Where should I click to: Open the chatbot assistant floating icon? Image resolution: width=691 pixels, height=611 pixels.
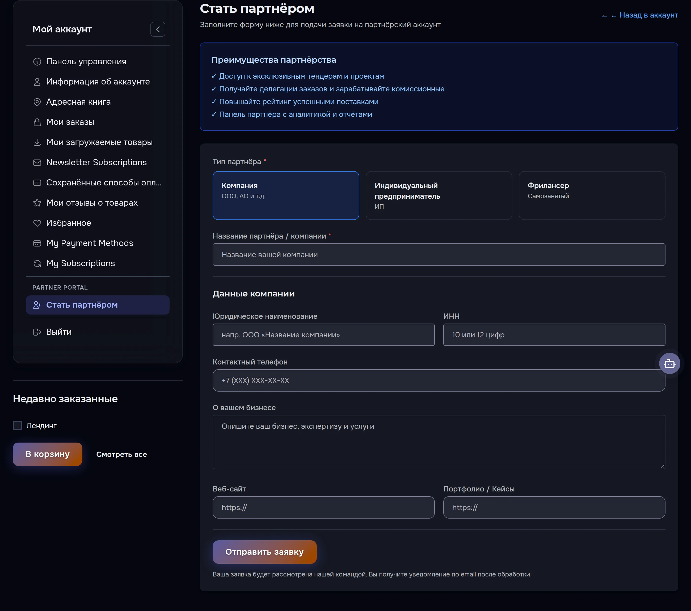pyautogui.click(x=669, y=363)
